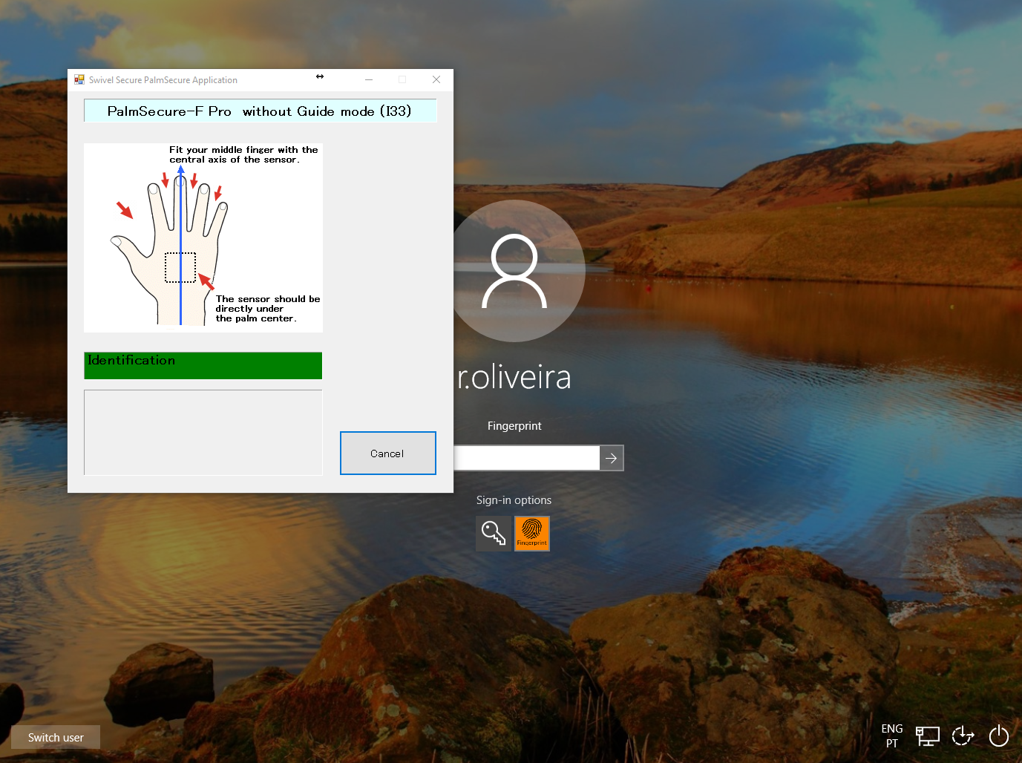The height and width of the screenshot is (763, 1022).
Task: Click the arrow to submit fingerprint
Action: [611, 457]
